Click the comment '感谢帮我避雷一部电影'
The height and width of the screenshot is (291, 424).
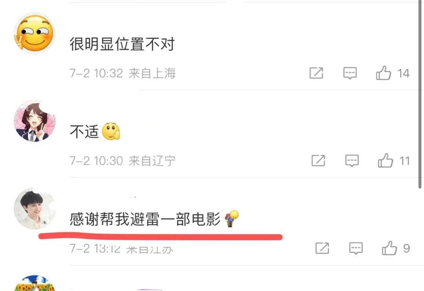[145, 219]
